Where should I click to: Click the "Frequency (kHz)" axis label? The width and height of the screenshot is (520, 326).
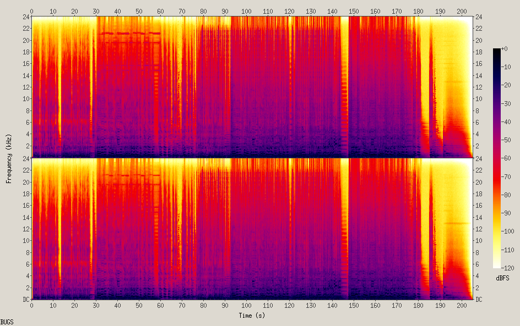[9, 158]
